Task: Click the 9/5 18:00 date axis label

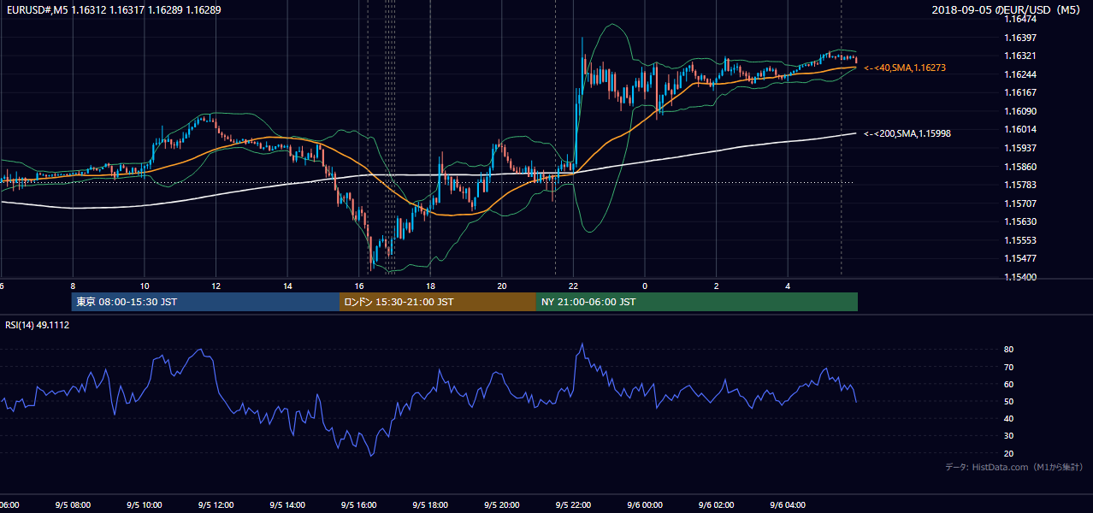Action: click(430, 505)
